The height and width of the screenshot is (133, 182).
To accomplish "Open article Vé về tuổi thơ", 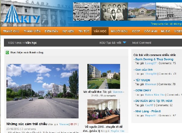I will pyautogui.click(x=93, y=92).
